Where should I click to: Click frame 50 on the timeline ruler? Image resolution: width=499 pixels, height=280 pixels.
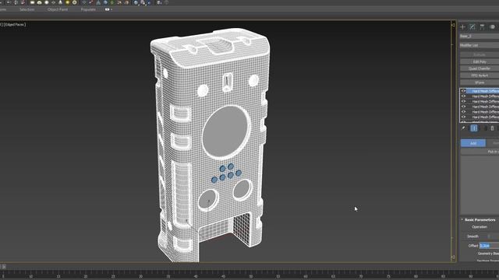point(250,277)
